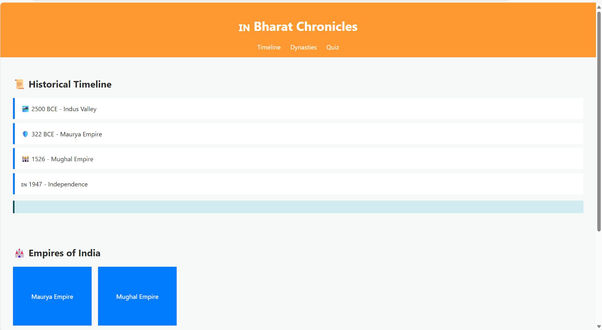Screen dimensions: 602x330
Task: Select the 1526 - Mughal Empire timeline entry
Action: (298, 159)
